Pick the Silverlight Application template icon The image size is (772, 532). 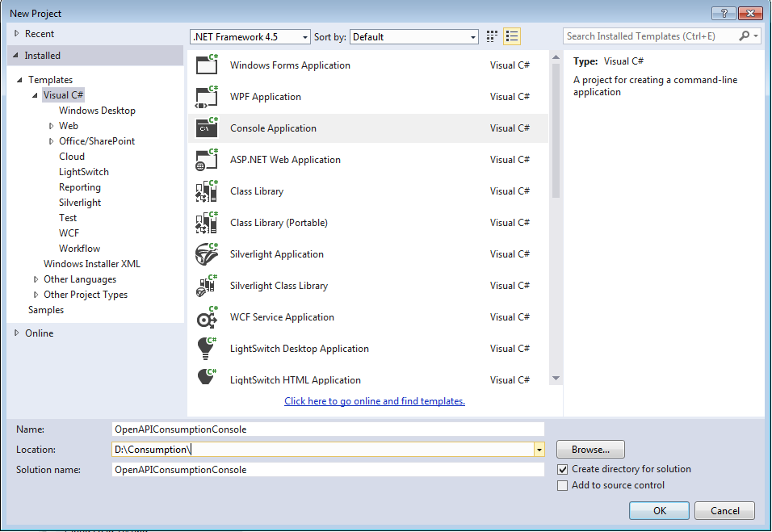click(207, 254)
